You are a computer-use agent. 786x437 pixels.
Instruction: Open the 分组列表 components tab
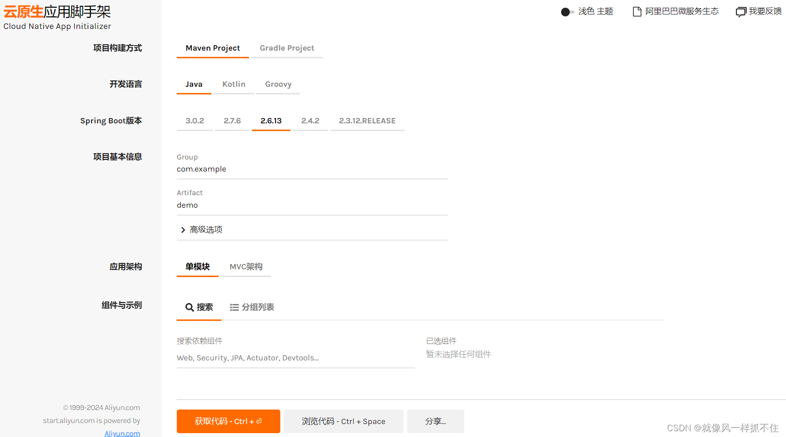click(252, 307)
